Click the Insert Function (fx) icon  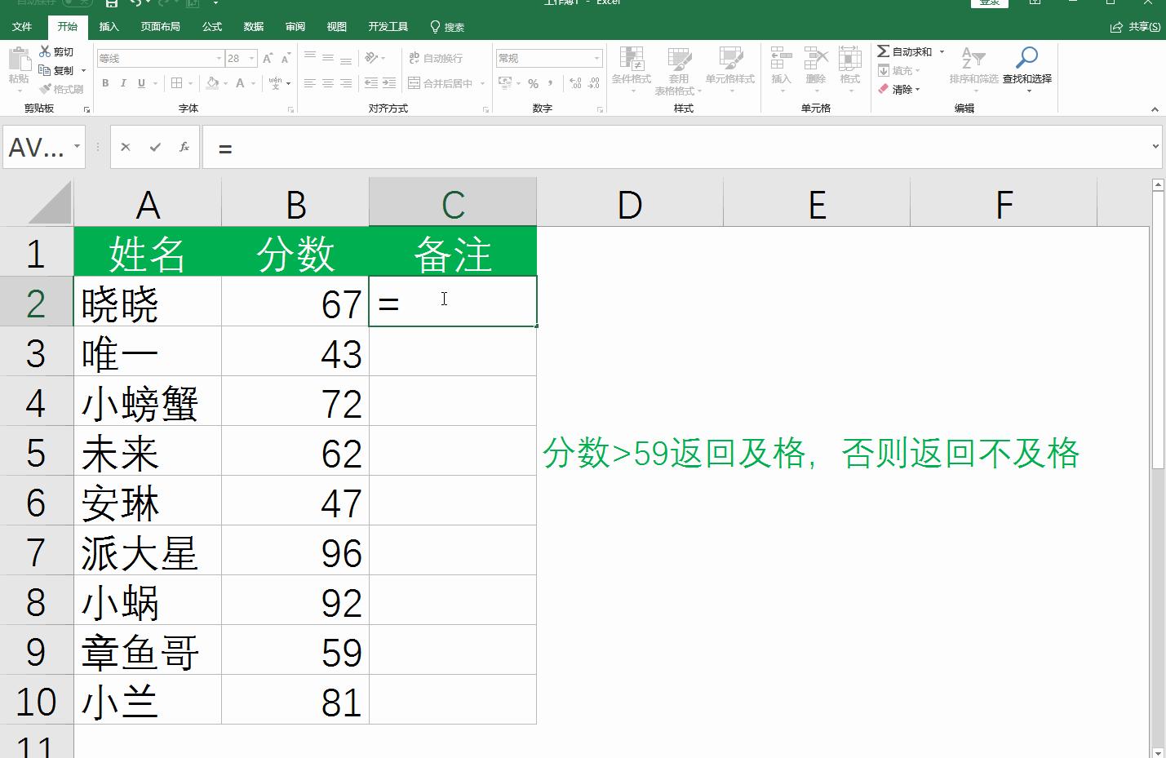click(x=184, y=147)
